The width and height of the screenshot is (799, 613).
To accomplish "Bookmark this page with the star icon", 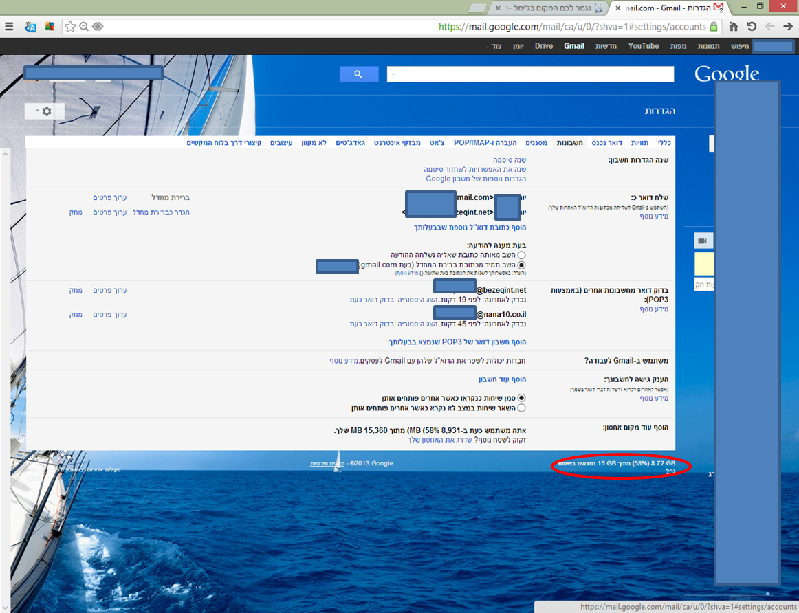I will coord(70,27).
